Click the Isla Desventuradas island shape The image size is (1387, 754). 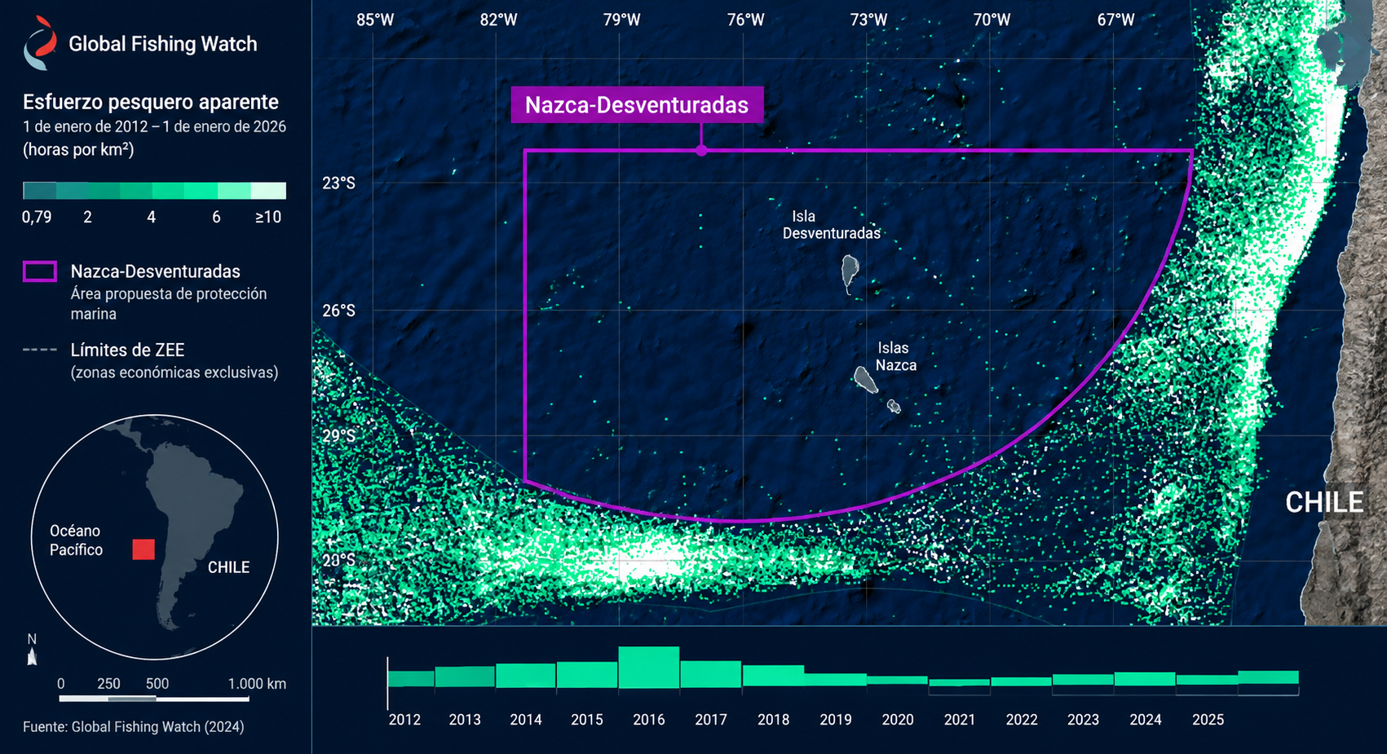click(x=850, y=274)
